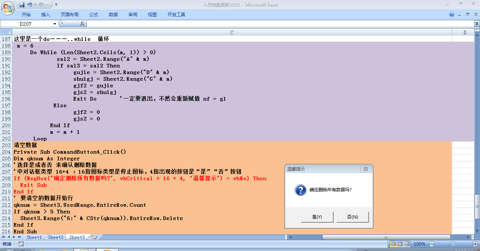Go to next sheet tab arrow

point(14,237)
